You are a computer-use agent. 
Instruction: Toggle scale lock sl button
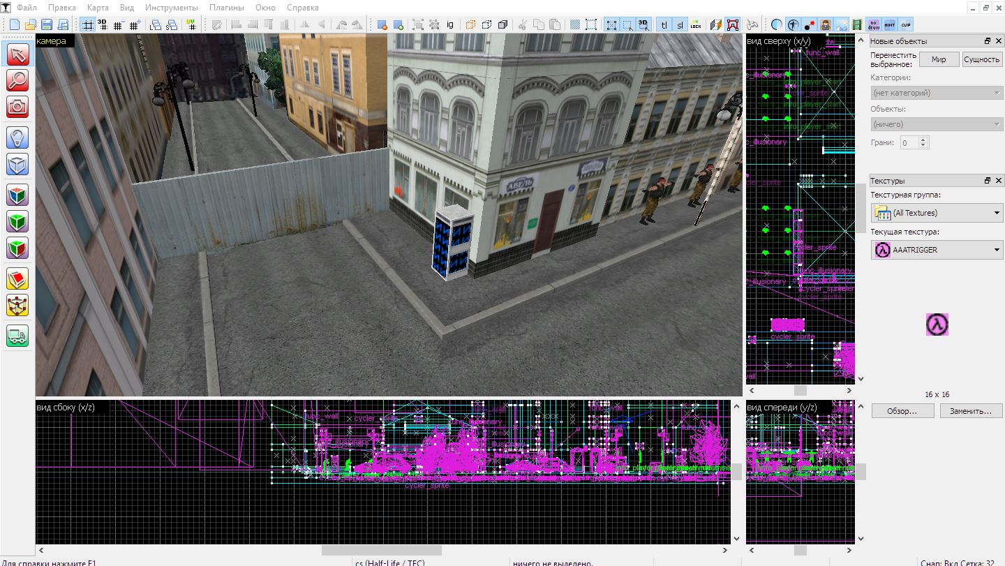point(680,24)
